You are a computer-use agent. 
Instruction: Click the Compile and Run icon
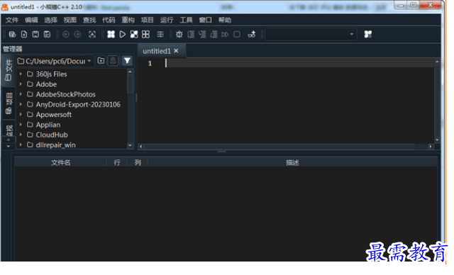(x=134, y=35)
